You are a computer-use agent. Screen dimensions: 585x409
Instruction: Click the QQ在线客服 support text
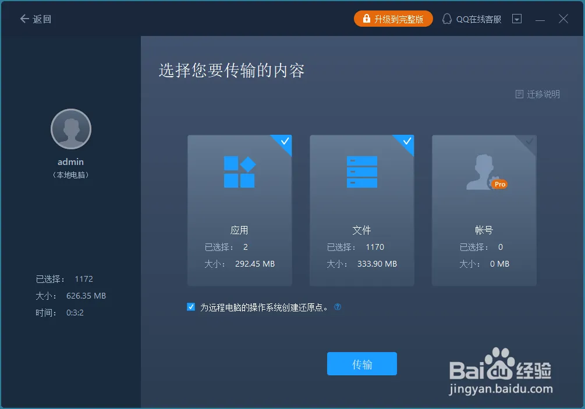[x=473, y=18]
